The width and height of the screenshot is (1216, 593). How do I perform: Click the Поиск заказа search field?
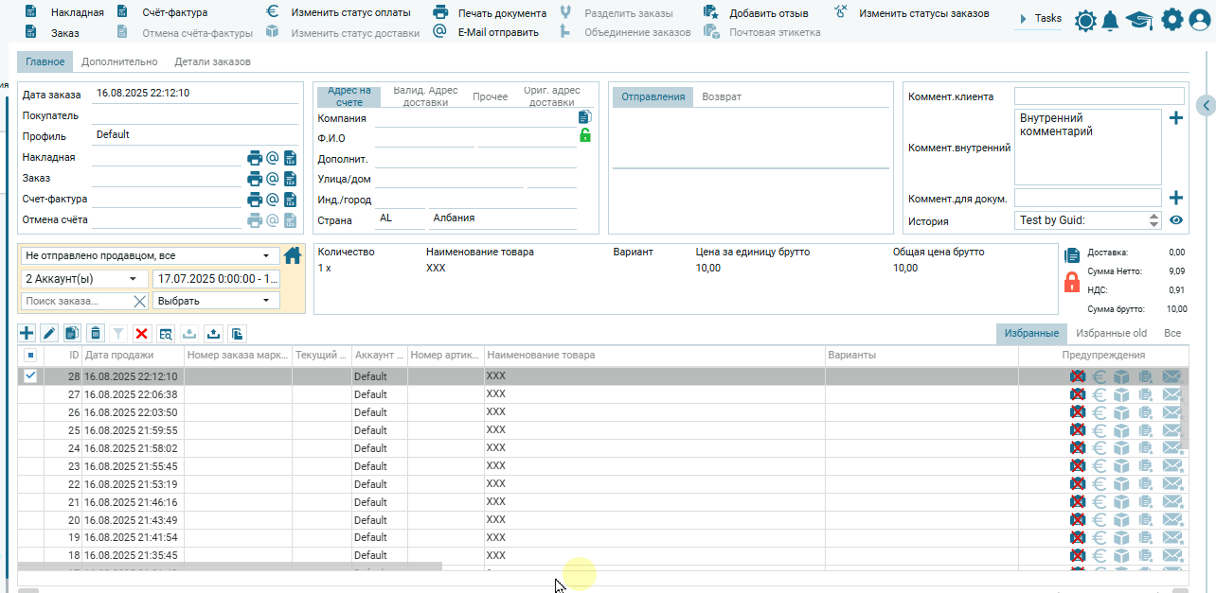(x=74, y=301)
